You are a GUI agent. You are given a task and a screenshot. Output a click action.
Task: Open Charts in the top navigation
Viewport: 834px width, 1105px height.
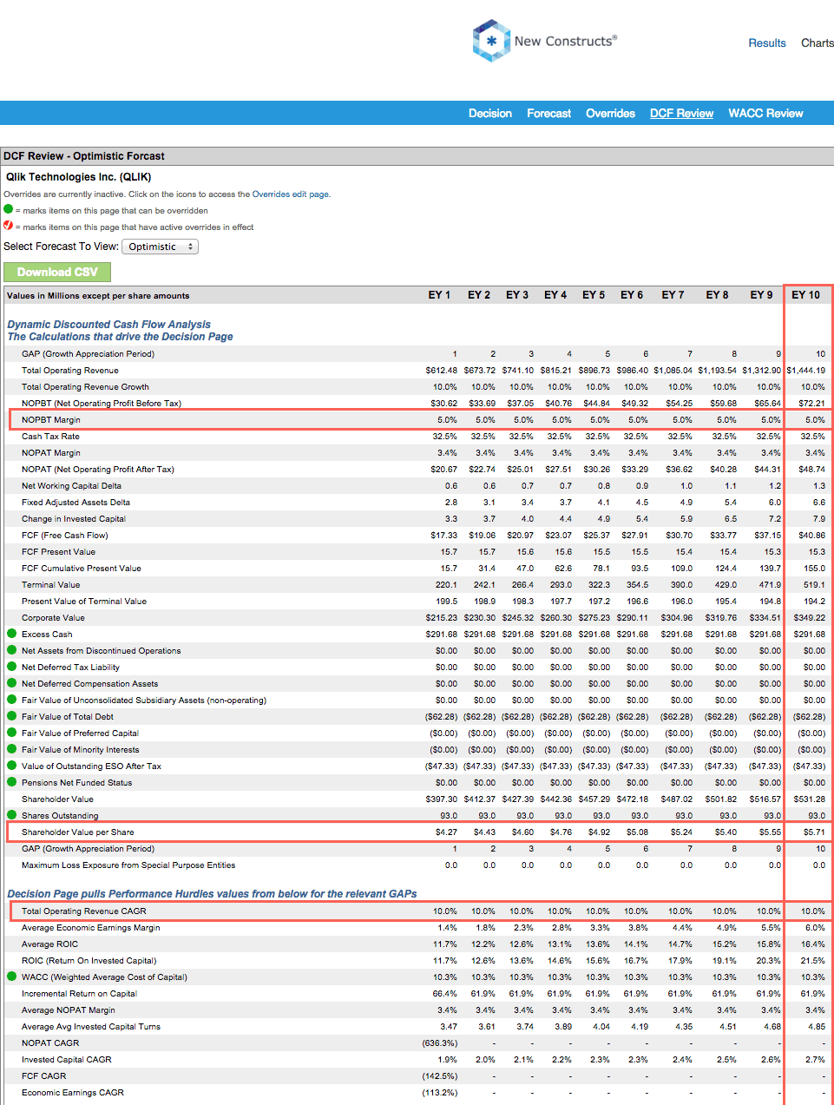[817, 43]
